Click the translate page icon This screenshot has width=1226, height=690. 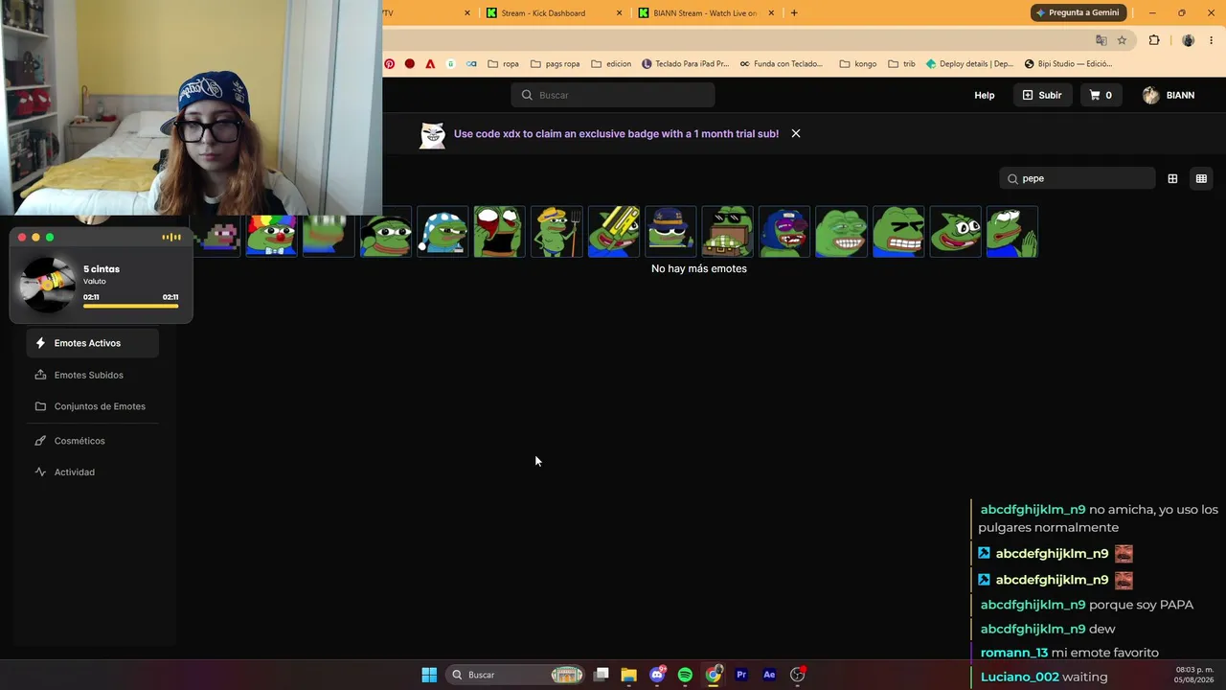(x=1101, y=40)
